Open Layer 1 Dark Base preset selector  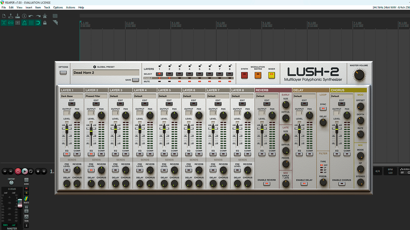(72, 96)
